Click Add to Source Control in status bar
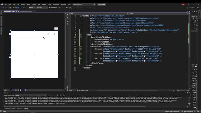The height and width of the screenshot is (113, 201). pyautogui.click(x=171, y=111)
